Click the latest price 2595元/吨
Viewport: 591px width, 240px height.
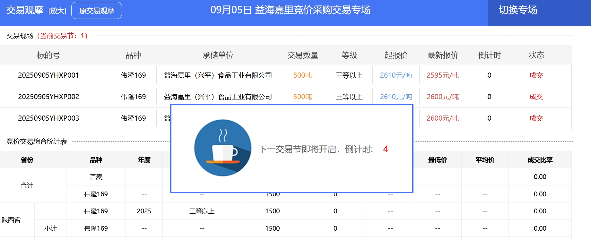click(x=443, y=75)
